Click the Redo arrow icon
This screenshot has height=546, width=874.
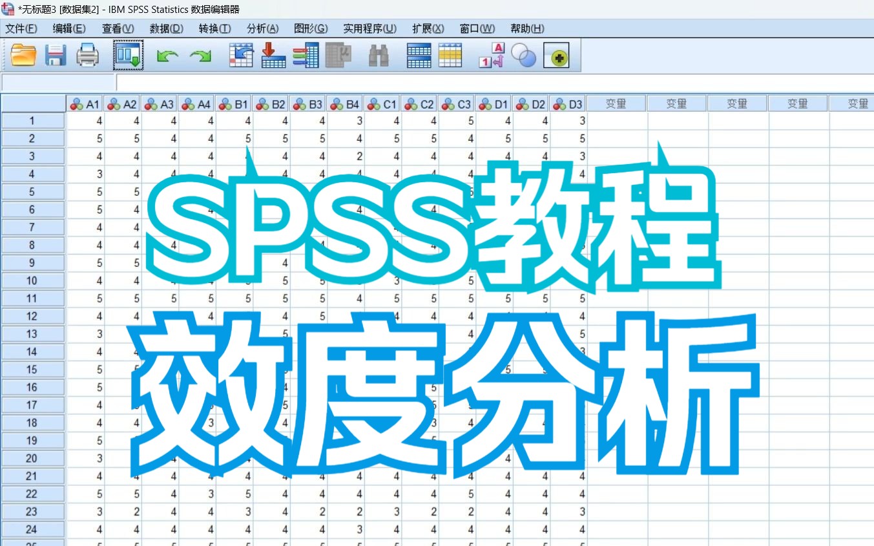pyautogui.click(x=200, y=57)
